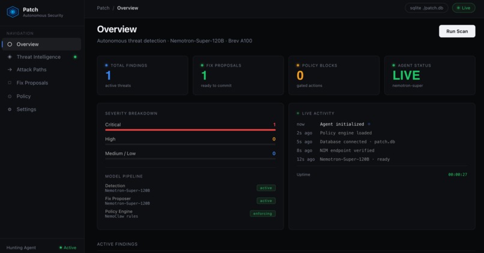Viewport: 484px width, 253px height.
Task: Navigate to the Policy page
Action: click(41, 97)
